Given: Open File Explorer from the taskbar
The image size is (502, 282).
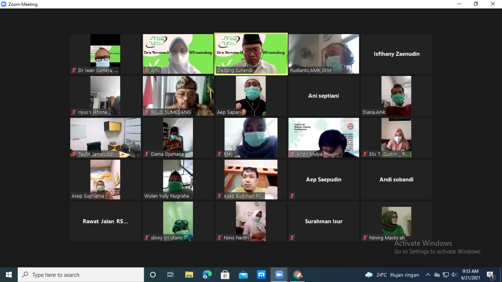Looking at the screenshot, I should click(189, 275).
